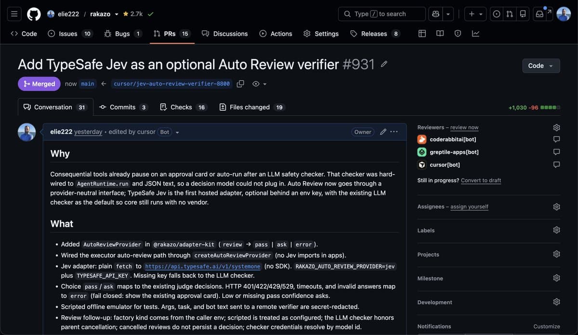Open the api.typesafe.ai/v1/systemone link
Viewport: 578px width, 335px height.
(203, 266)
